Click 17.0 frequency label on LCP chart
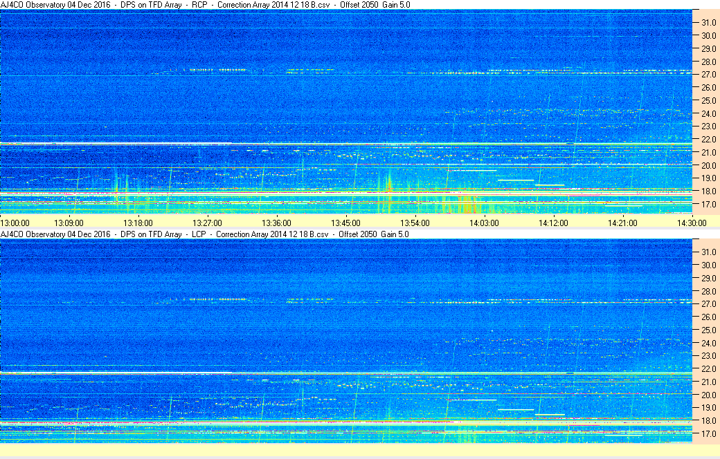This screenshot has width=720, height=459. pyautogui.click(x=708, y=433)
